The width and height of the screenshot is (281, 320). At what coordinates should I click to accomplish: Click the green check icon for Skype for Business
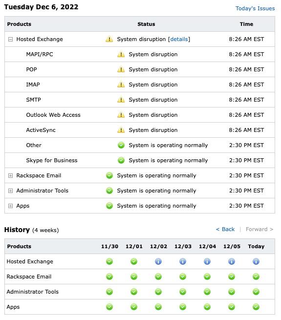click(x=121, y=160)
